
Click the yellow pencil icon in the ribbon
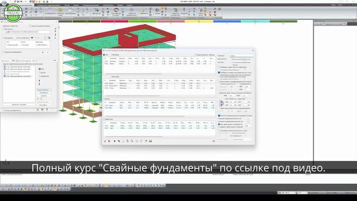(143, 10)
